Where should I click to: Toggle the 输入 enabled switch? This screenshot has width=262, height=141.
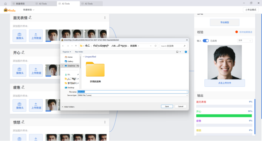(x=206, y=41)
